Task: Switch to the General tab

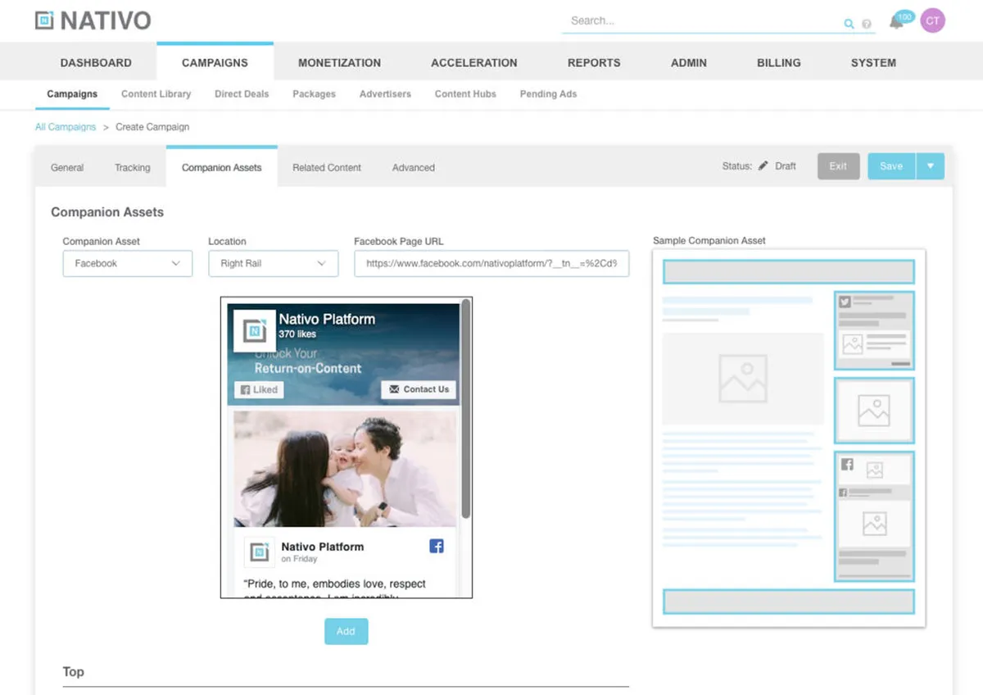Action: (x=67, y=167)
